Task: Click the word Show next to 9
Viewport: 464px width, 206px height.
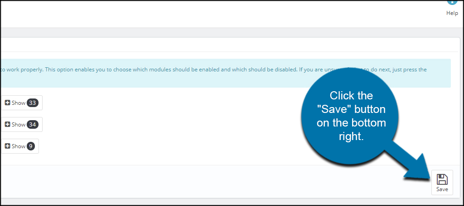Action: [x=19, y=146]
